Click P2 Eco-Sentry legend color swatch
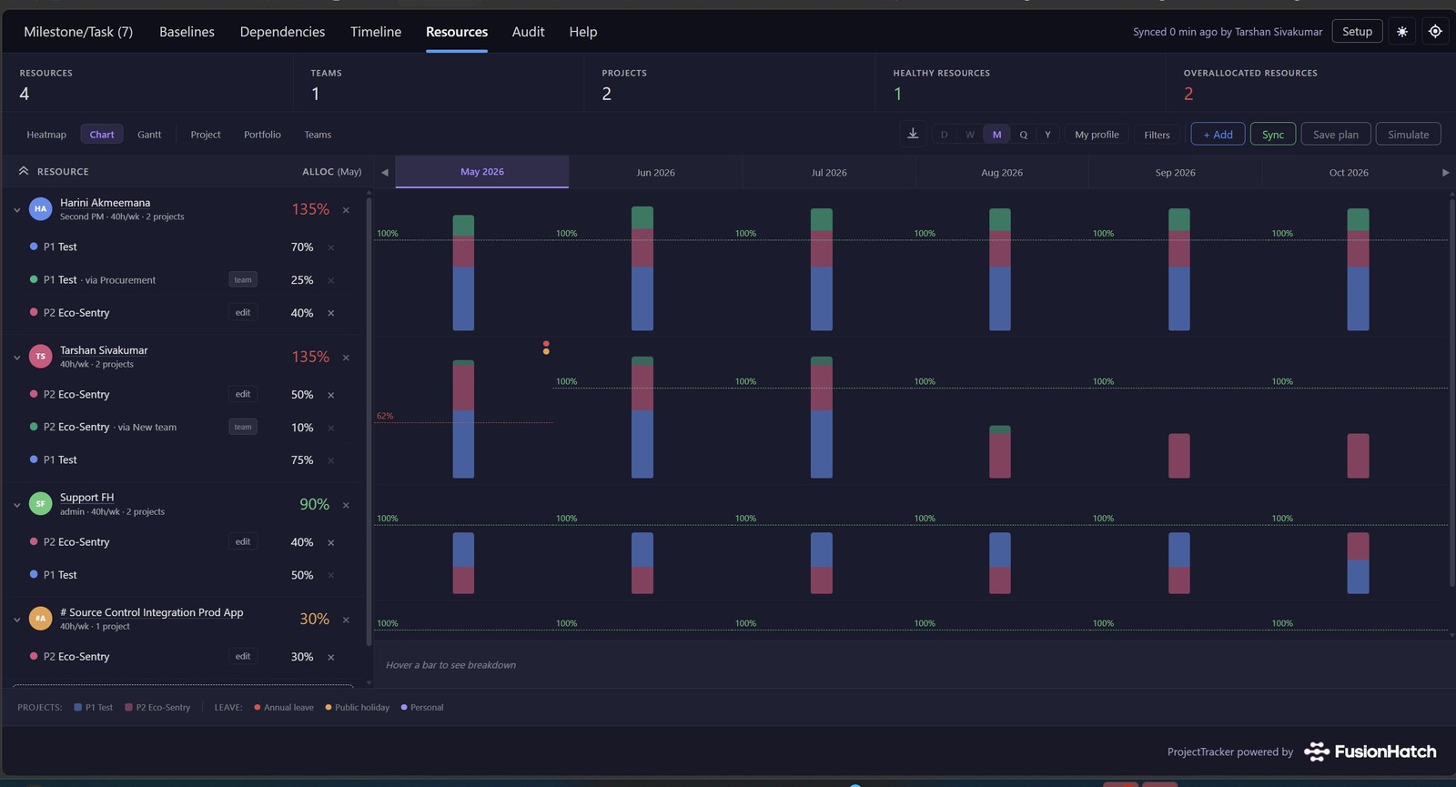 (129, 707)
